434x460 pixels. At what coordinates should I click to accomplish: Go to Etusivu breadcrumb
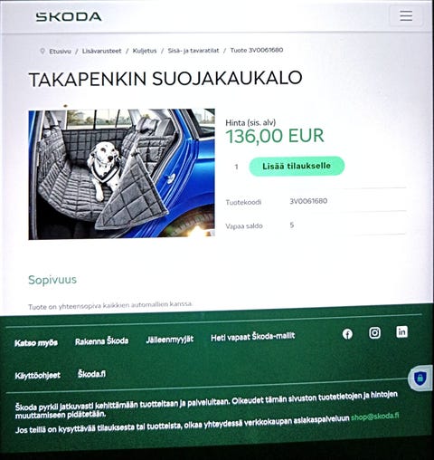click(60, 52)
